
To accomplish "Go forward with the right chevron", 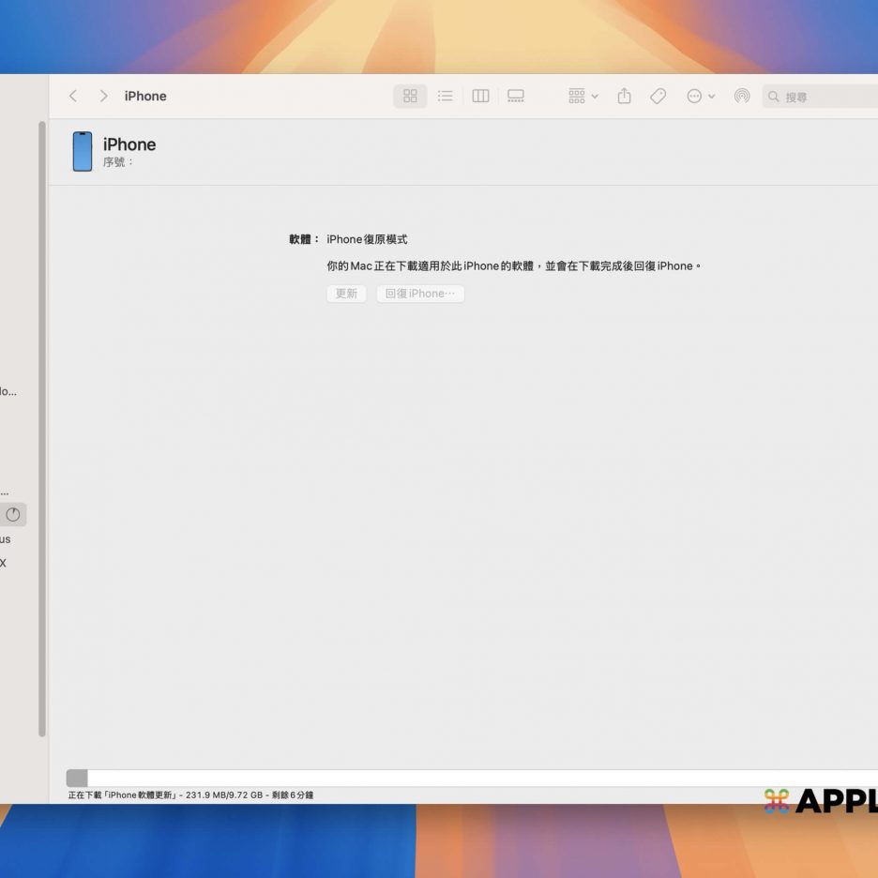I will 103,96.
